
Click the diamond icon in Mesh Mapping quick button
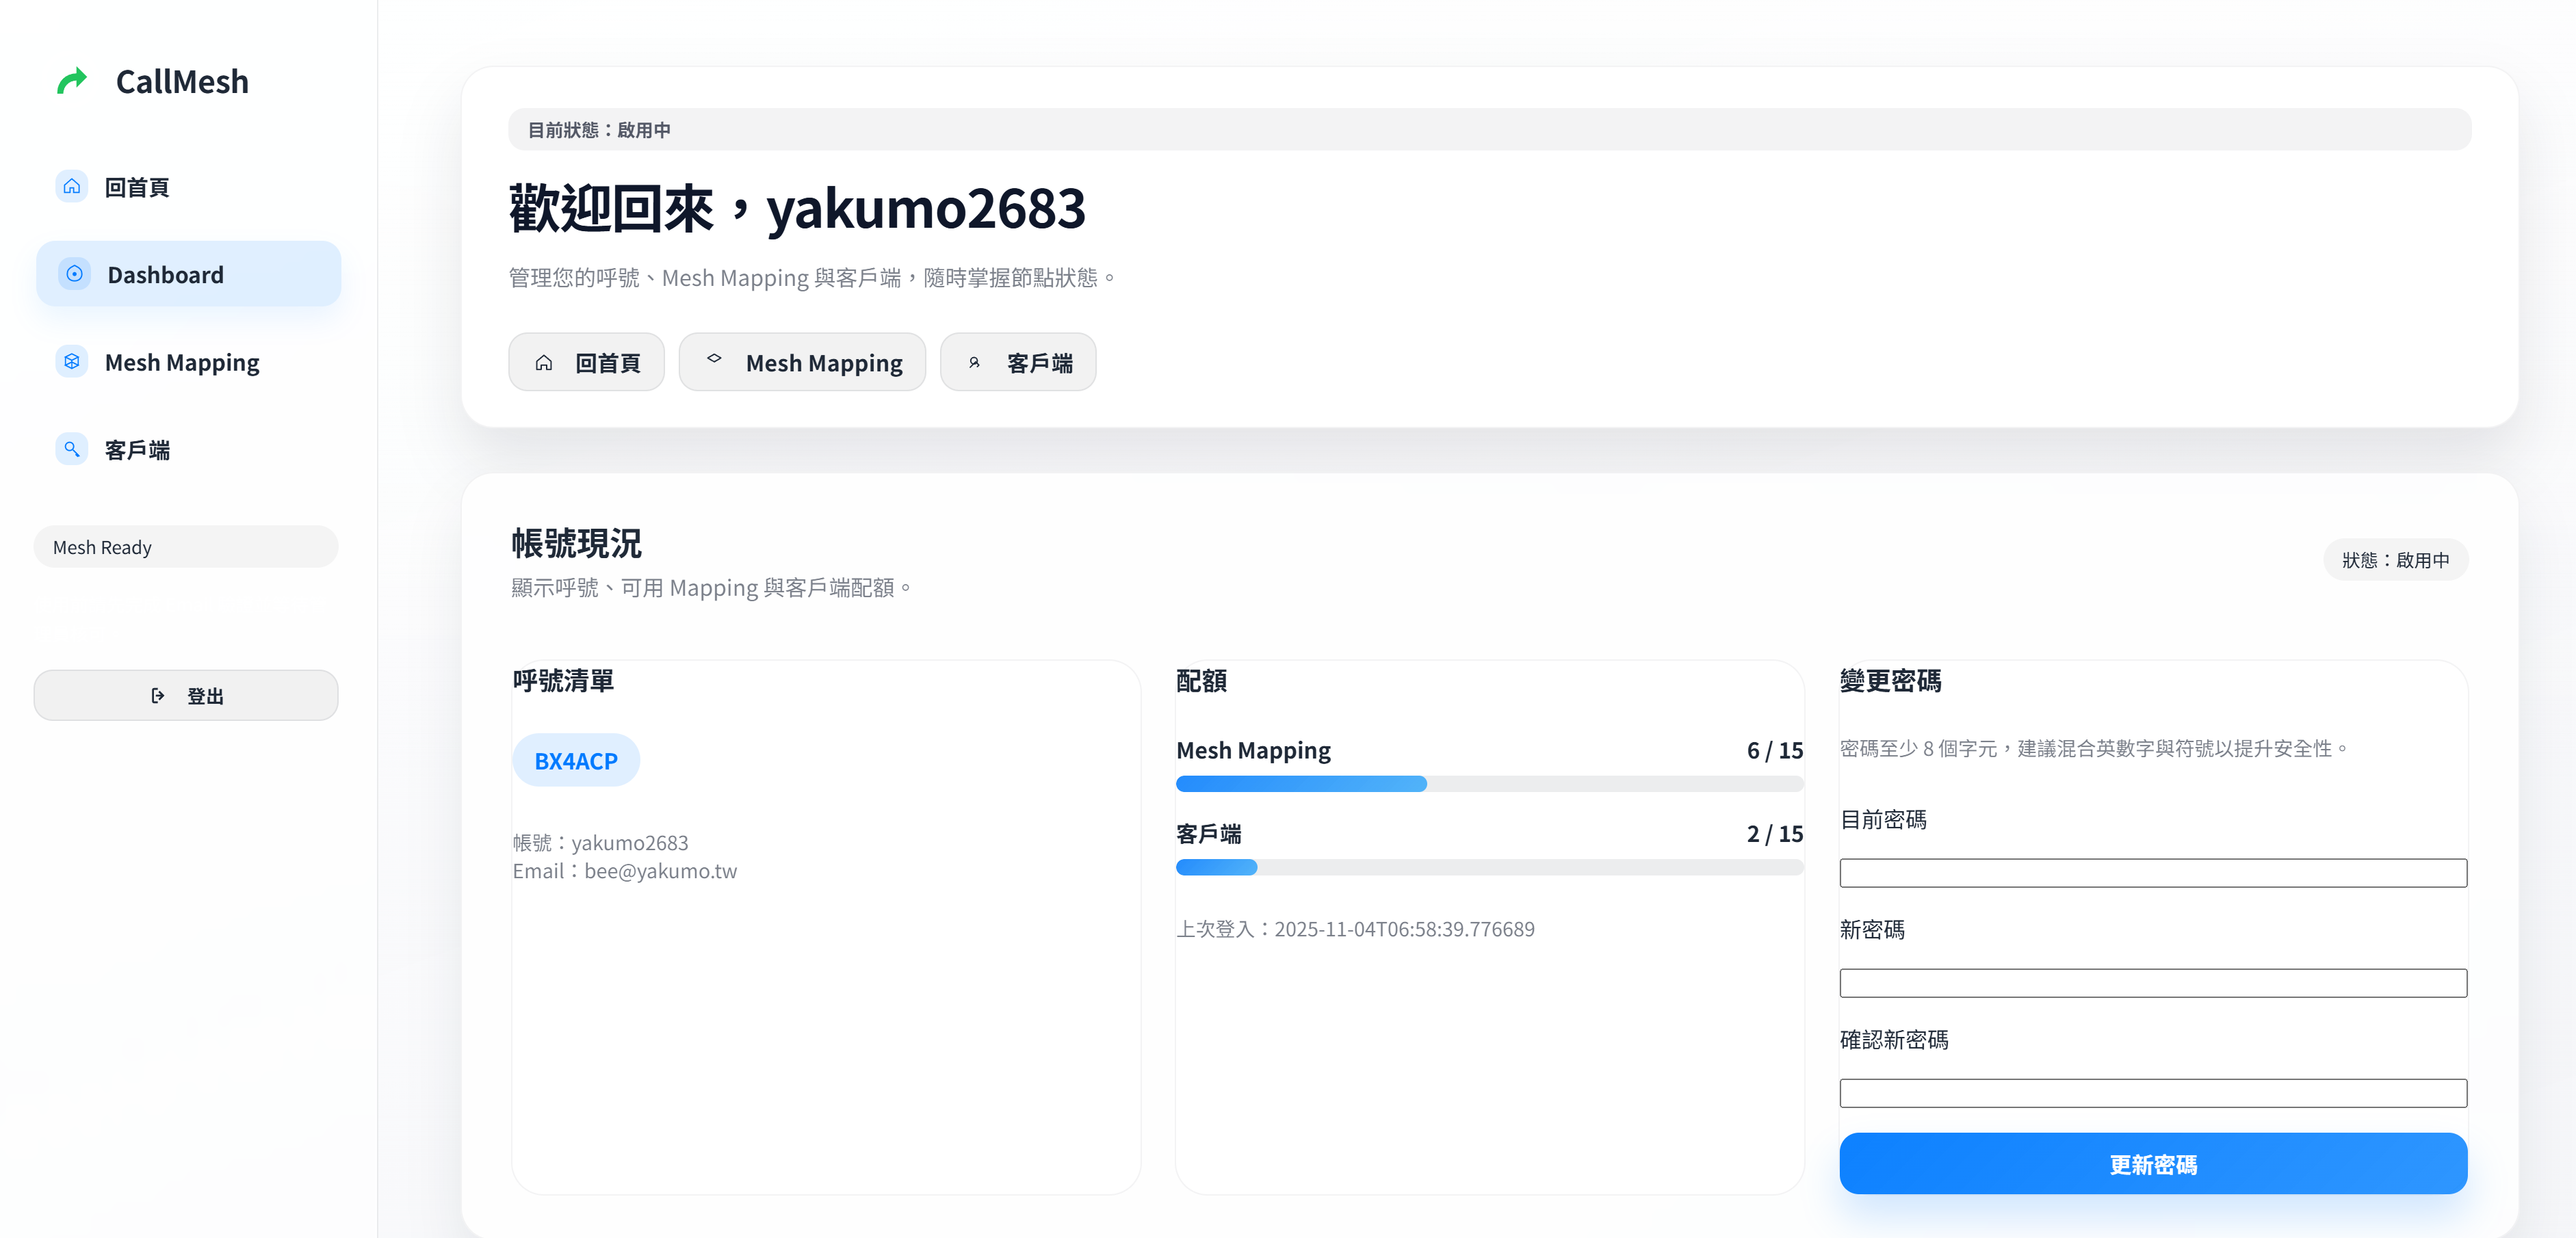click(714, 359)
